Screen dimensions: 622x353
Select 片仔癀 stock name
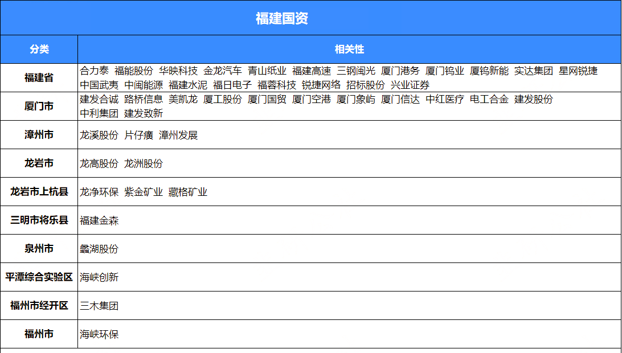click(138, 136)
